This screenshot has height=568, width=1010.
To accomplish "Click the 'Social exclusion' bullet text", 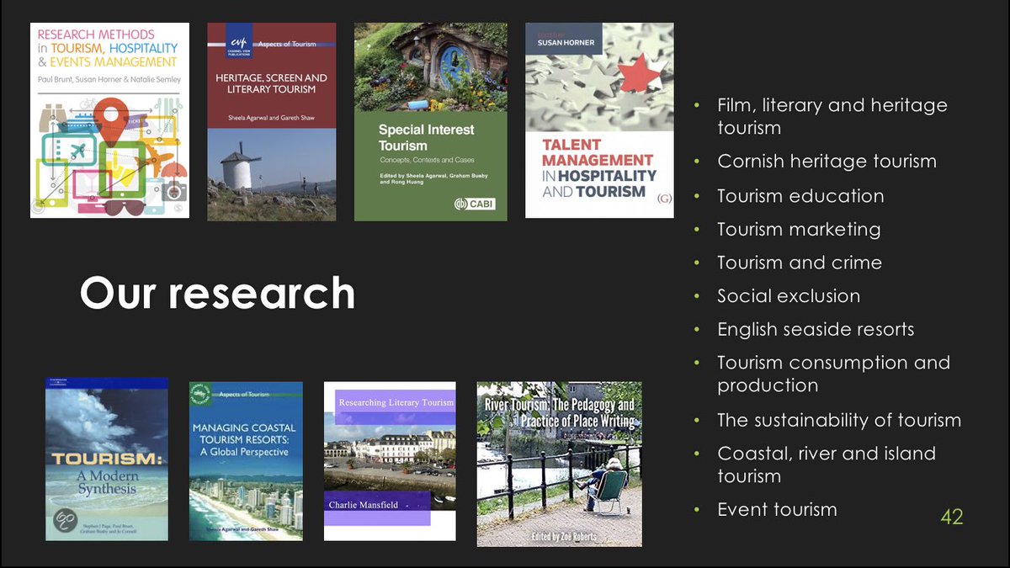I will 789,296.
